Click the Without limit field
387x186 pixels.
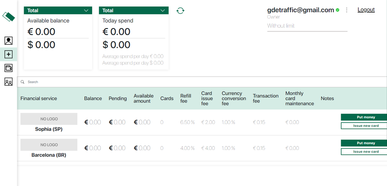307,26
